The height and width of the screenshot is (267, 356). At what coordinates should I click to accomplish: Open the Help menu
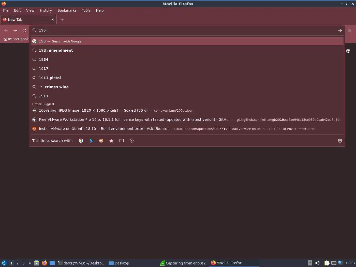click(x=100, y=10)
